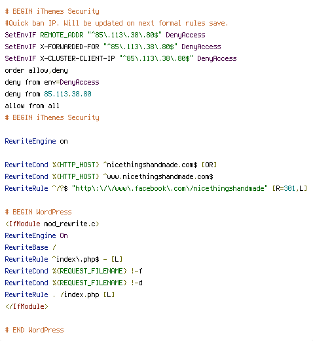Click the '# BEGIN WordPress' comment
Image resolution: width=313 pixels, height=341 pixels.
tap(38, 212)
